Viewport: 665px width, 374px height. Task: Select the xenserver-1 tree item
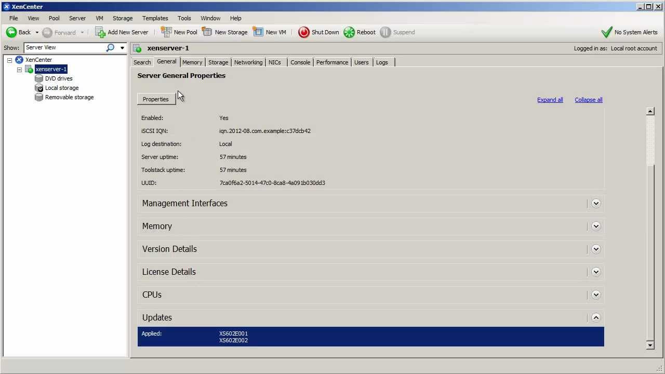click(x=51, y=69)
